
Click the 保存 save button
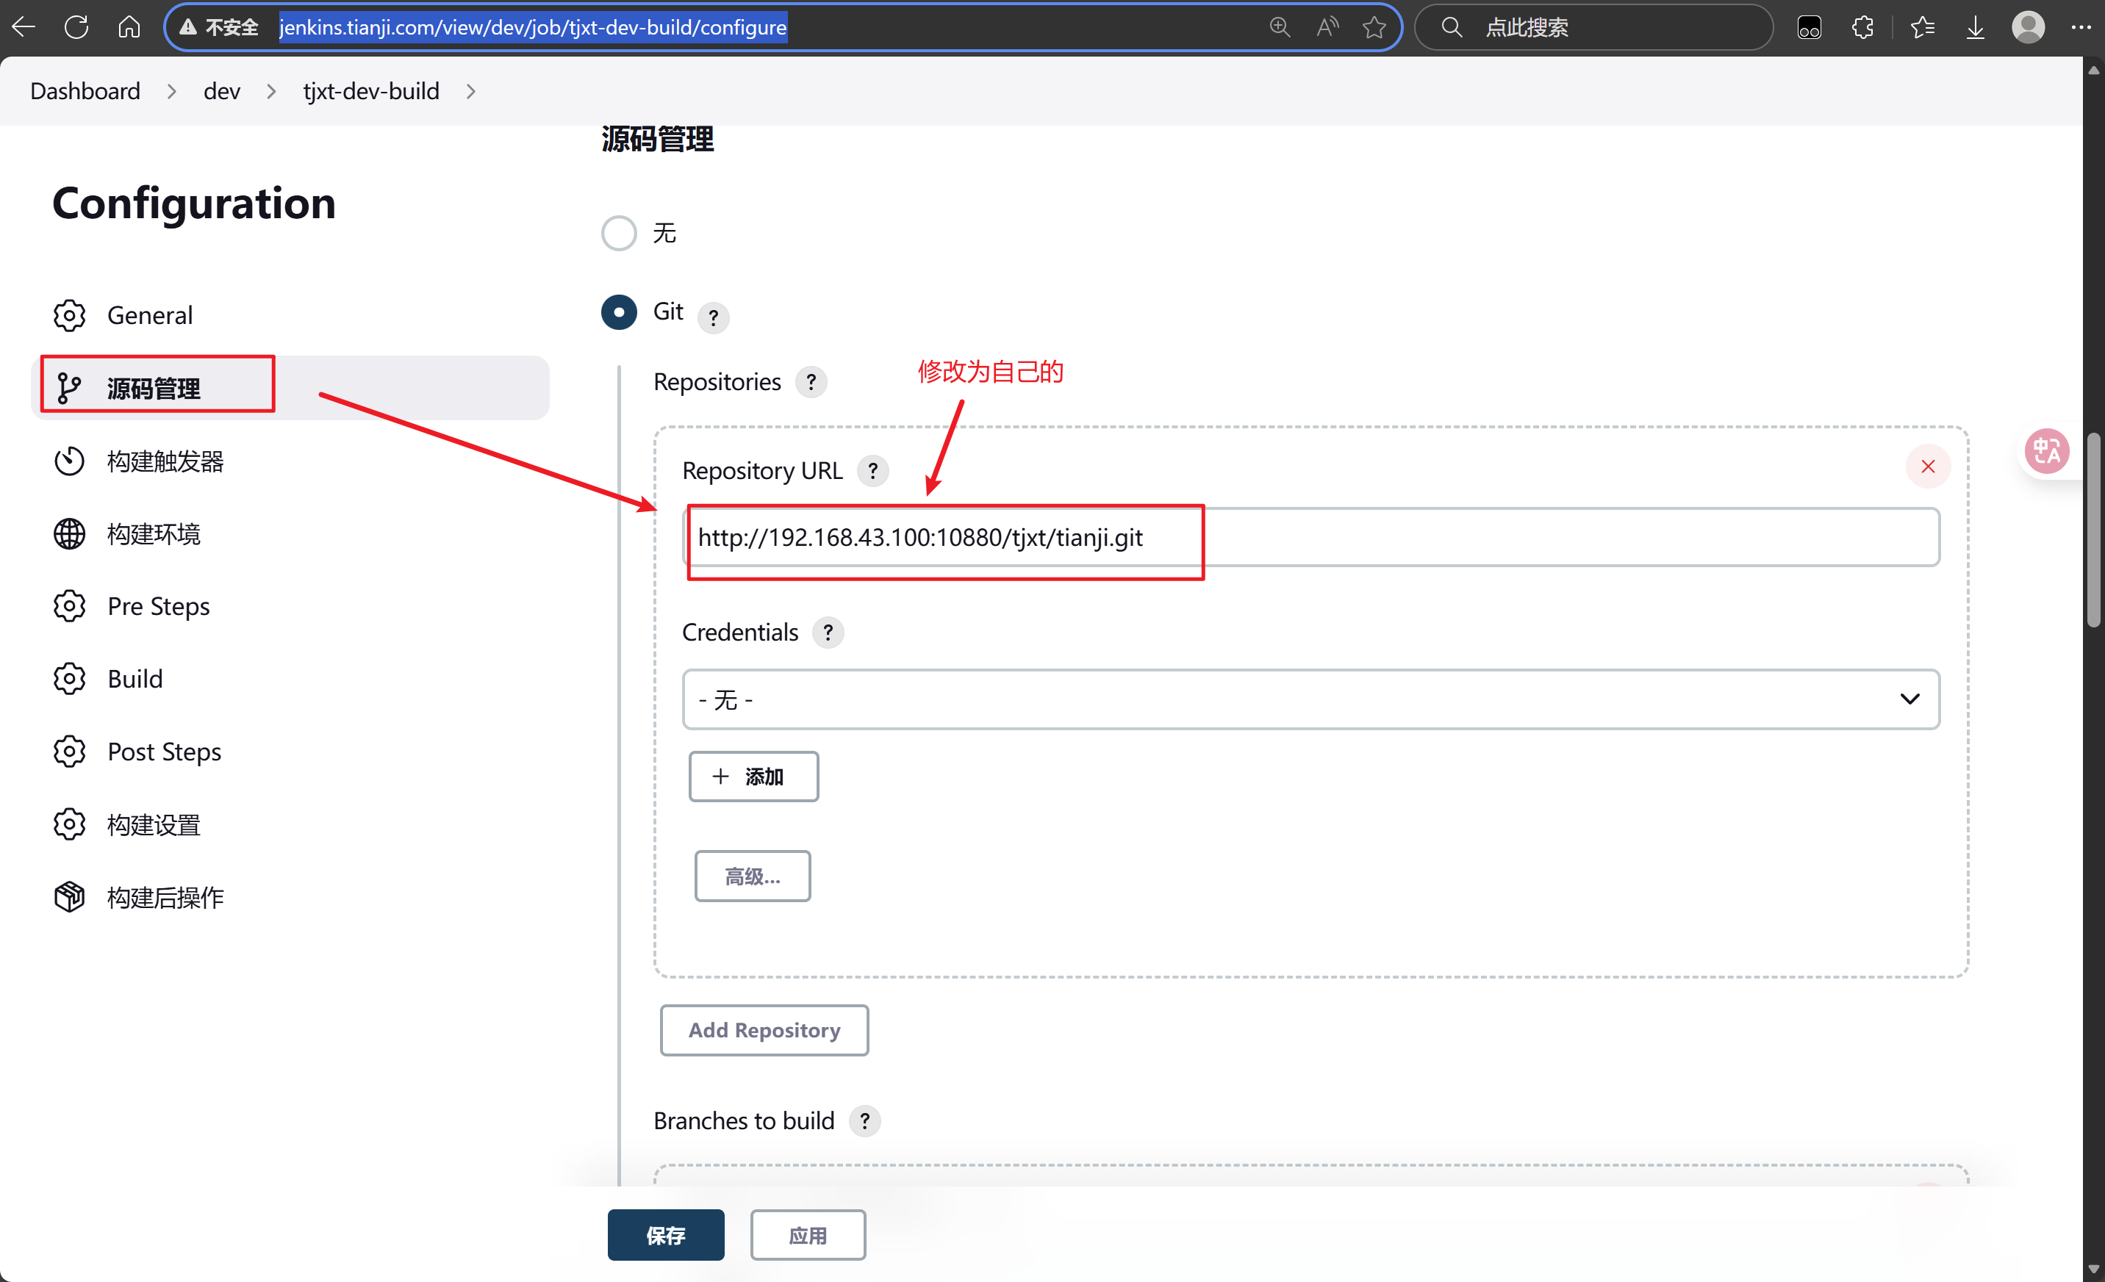click(665, 1235)
